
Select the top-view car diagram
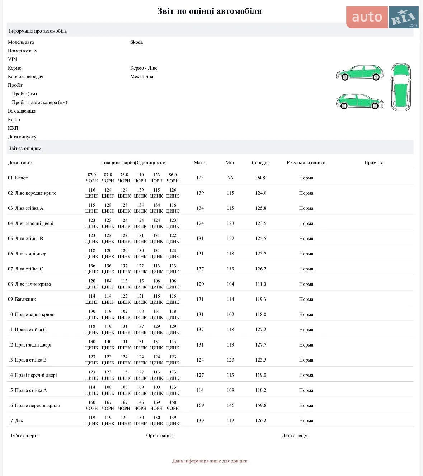pyautogui.click(x=401, y=87)
